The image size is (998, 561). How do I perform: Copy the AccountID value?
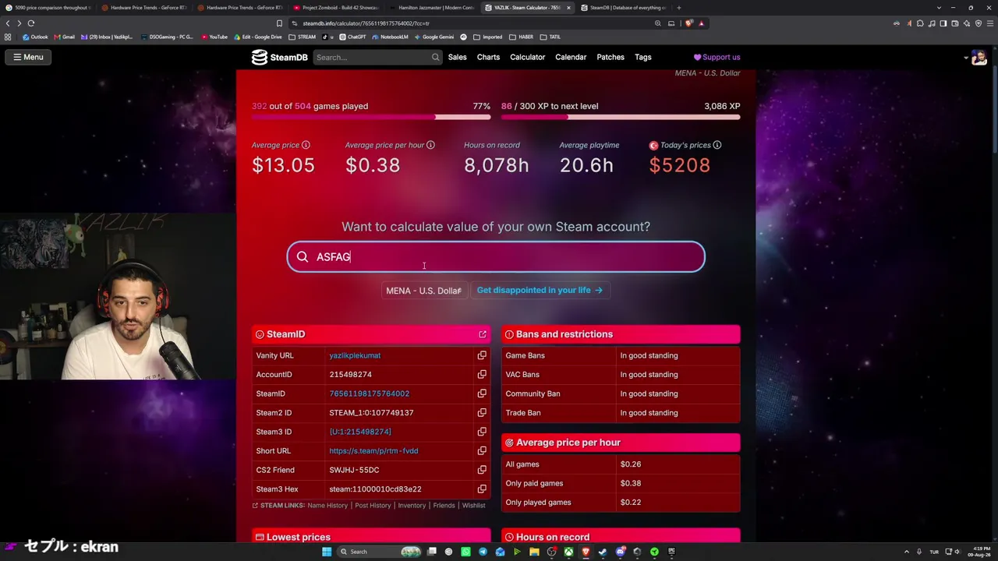[482, 375]
